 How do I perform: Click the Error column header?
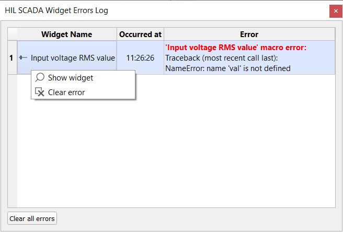[x=249, y=34]
